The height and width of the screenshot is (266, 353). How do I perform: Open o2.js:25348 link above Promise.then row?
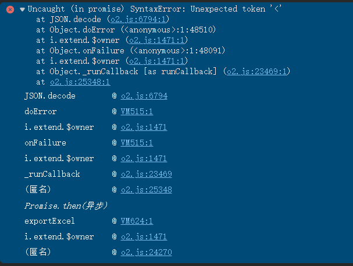pos(146,190)
